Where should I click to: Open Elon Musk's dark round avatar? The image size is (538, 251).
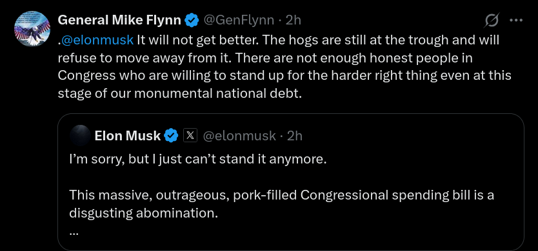80,136
